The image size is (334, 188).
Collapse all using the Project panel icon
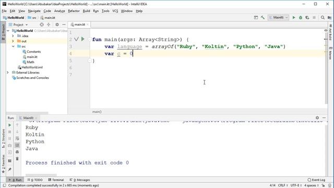(49, 25)
